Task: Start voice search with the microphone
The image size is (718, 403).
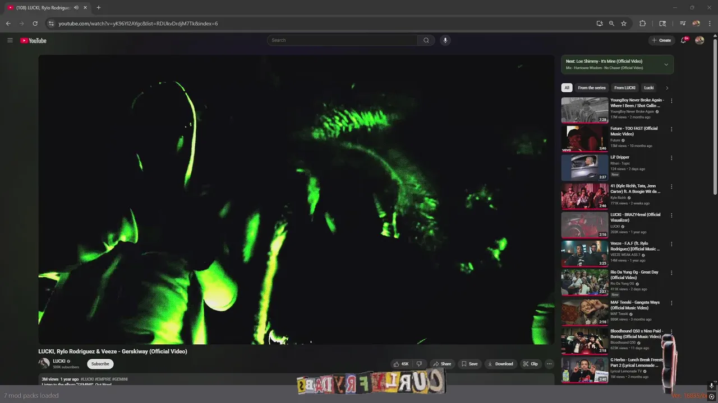Action: (x=445, y=40)
